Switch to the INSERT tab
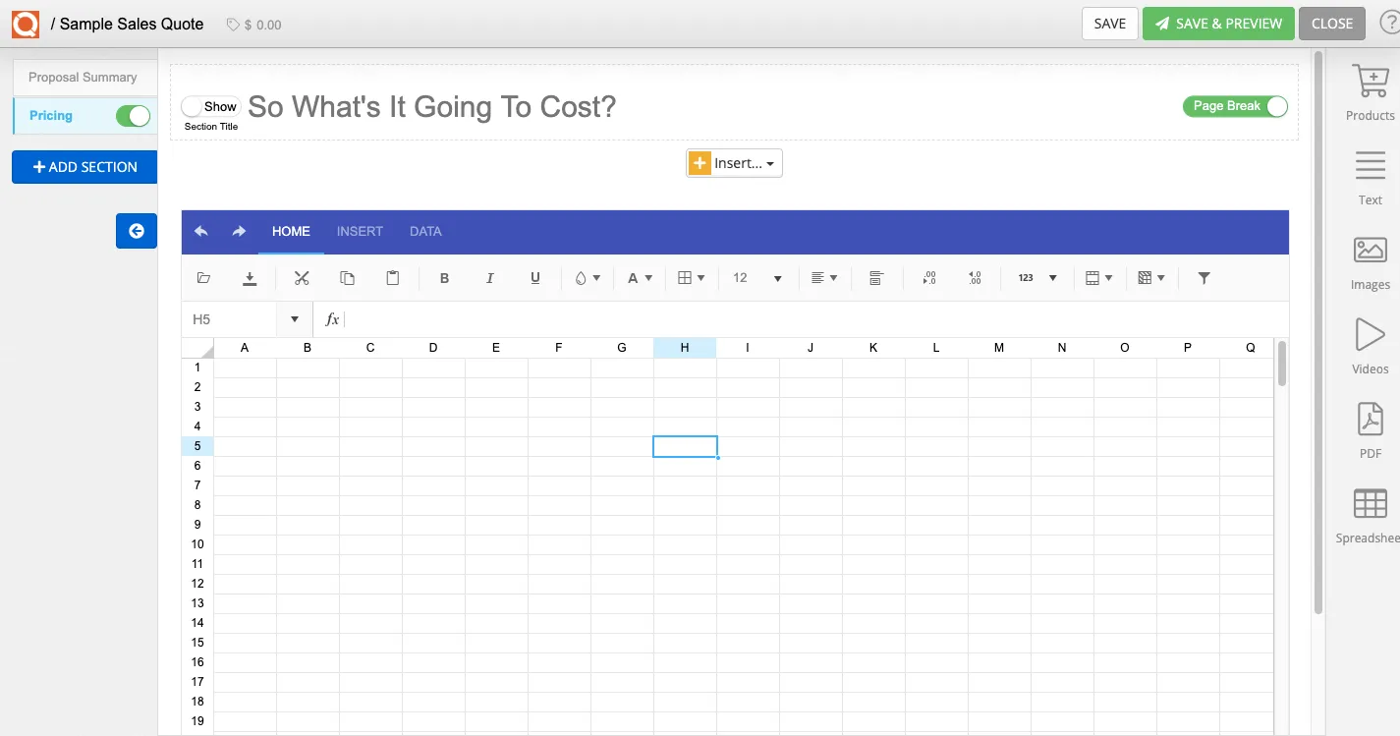1400x736 pixels. click(x=359, y=231)
